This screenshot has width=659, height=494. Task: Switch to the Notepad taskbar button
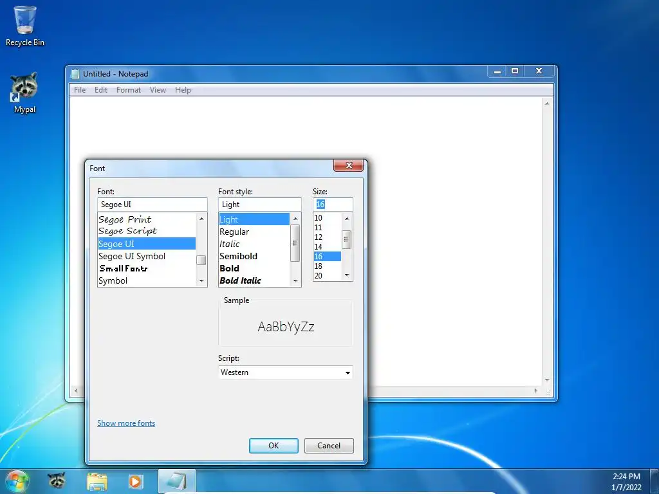pos(176,481)
